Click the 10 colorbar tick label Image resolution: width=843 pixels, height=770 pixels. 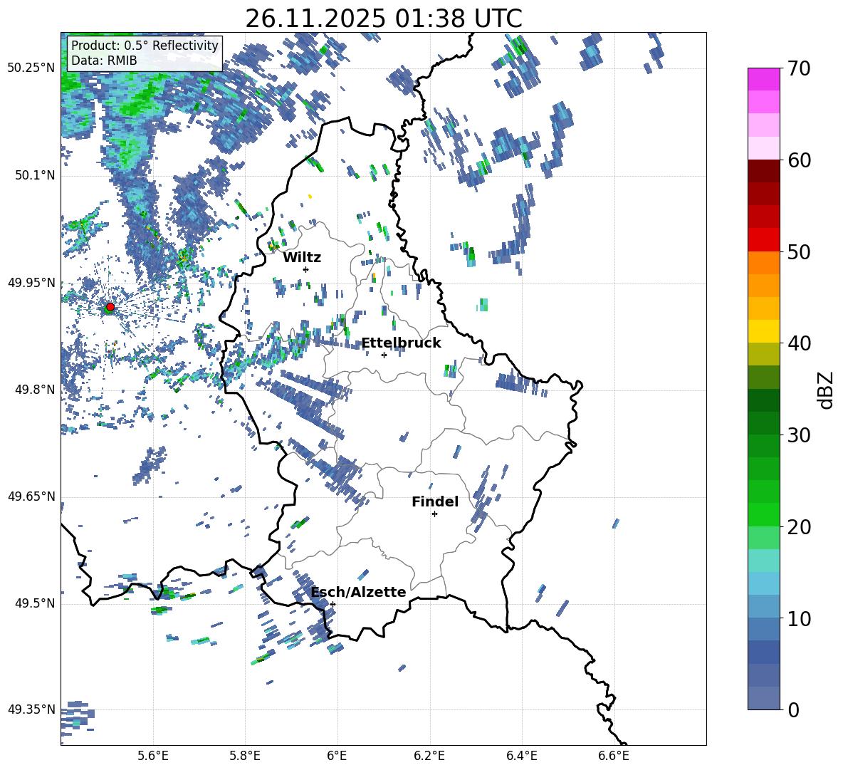(800, 618)
